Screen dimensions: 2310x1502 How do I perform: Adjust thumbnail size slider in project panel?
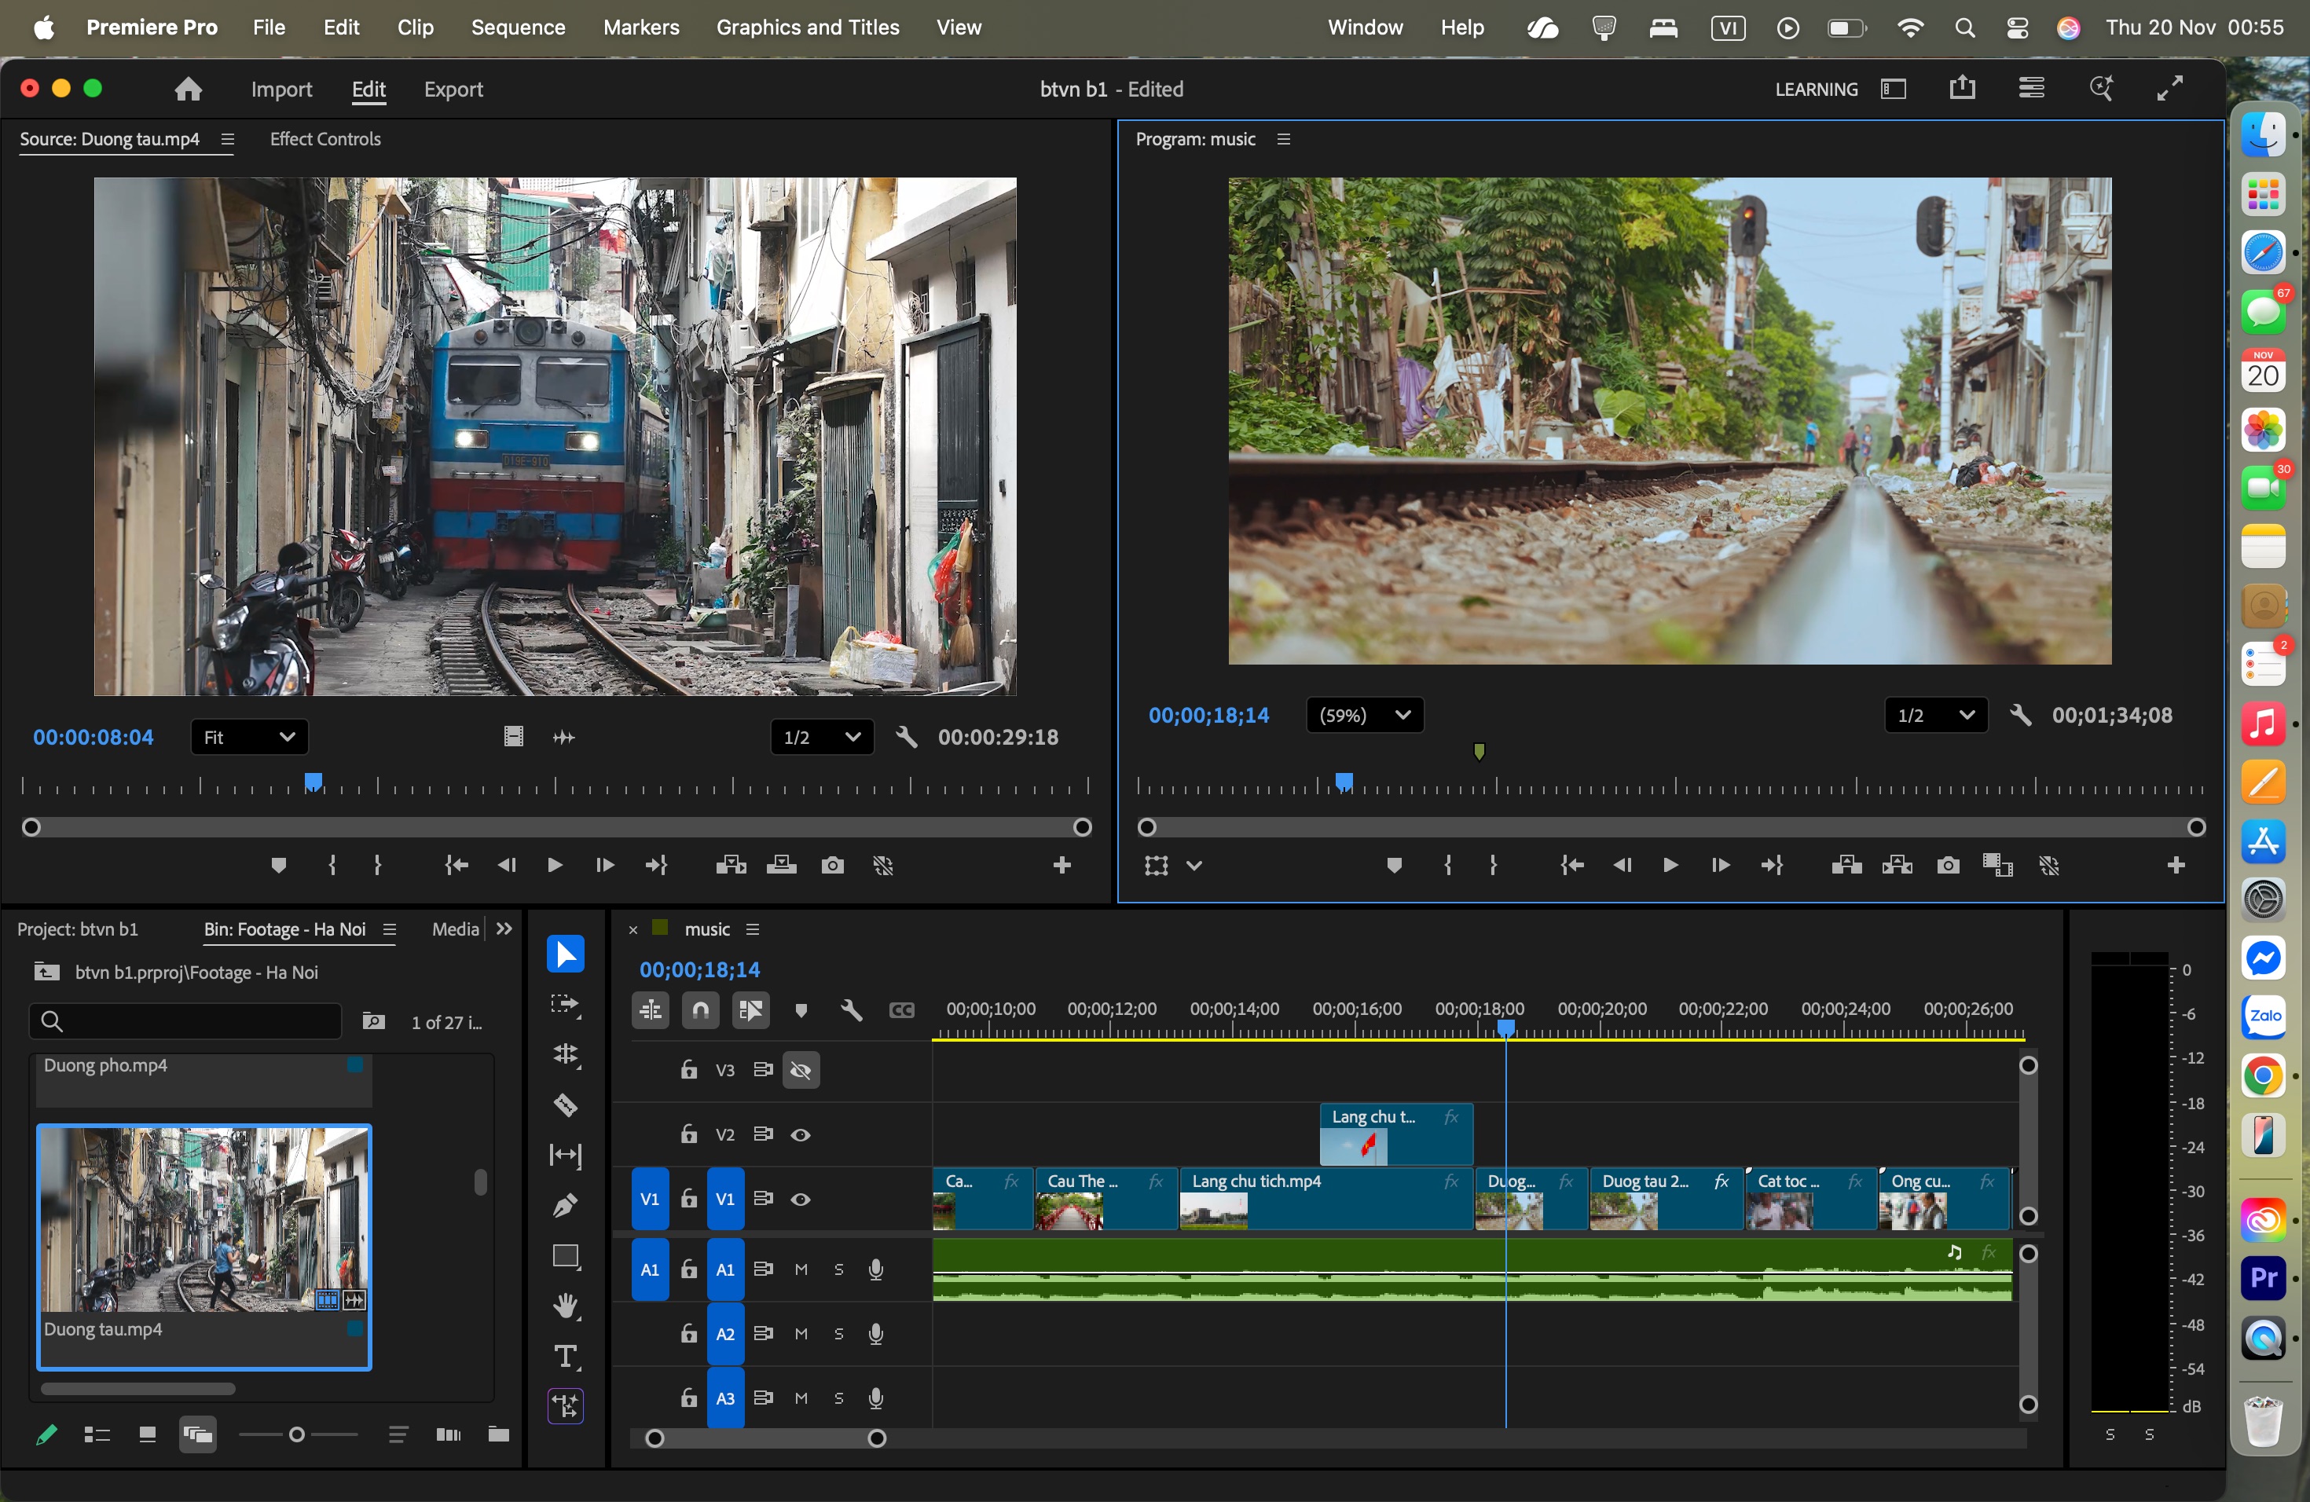pos(297,1434)
